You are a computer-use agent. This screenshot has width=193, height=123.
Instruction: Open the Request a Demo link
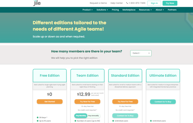(98, 3)
